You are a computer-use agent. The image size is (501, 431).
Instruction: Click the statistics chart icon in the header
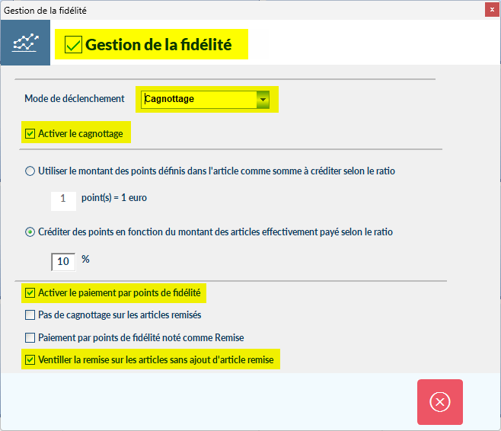(25, 43)
